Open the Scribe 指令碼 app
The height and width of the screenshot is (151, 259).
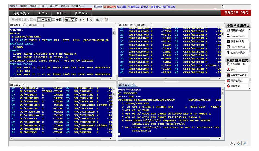(x=236, y=47)
